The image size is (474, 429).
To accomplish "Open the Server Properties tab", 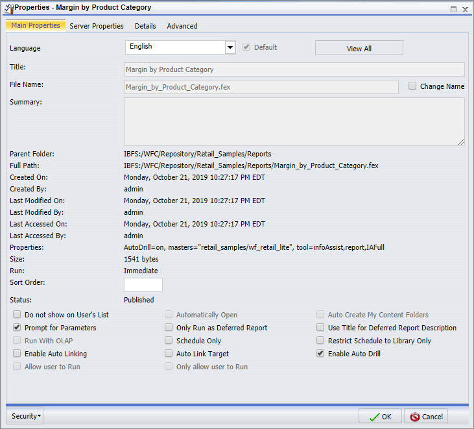I will (x=97, y=26).
